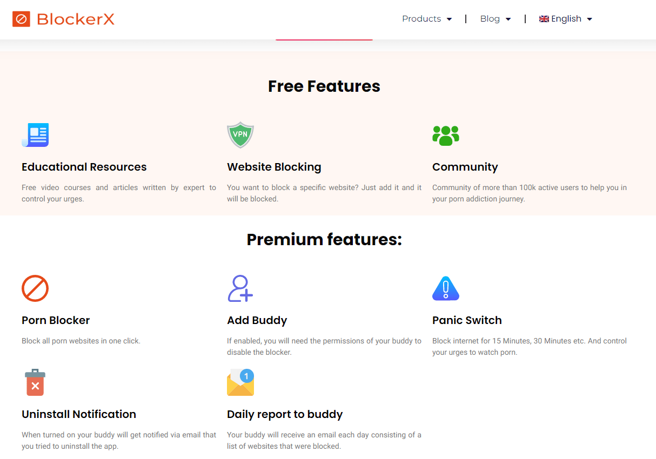Select the Add Buddy person icon

[x=240, y=288]
